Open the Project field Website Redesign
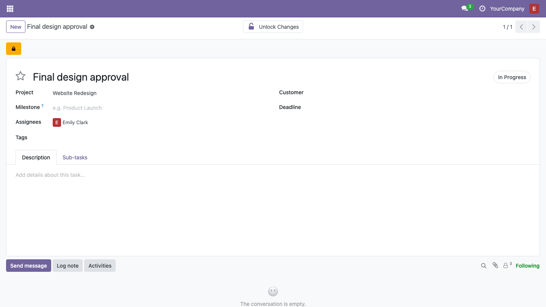Viewport: 546px width, 307px height. click(x=75, y=93)
